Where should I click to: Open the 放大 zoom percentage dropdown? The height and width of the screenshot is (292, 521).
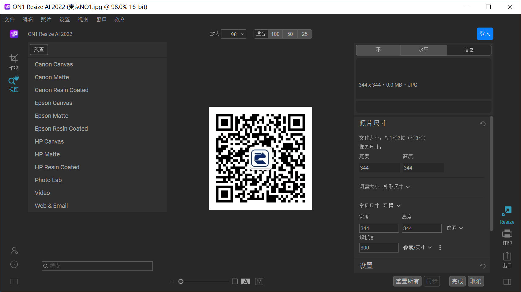(234, 34)
